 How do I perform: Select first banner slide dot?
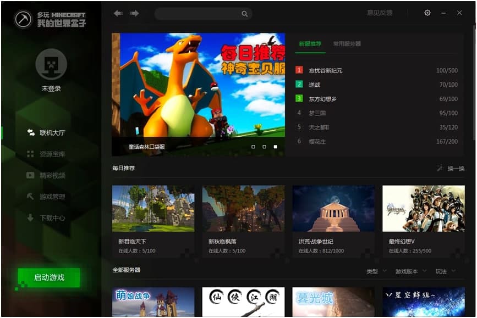pos(254,147)
